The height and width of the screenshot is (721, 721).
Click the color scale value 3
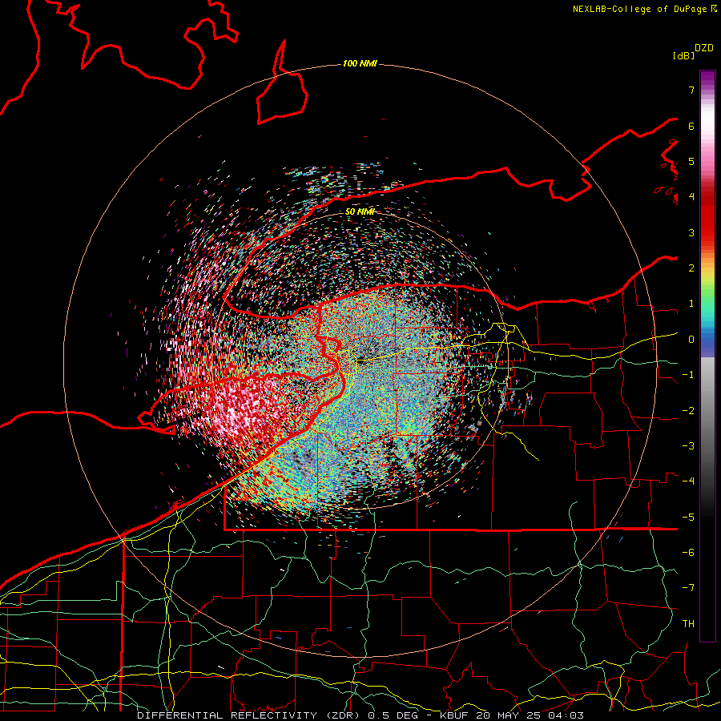point(691,232)
